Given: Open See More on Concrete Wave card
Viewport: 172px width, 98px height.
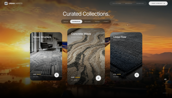Looking at the screenshot, I should (75, 80).
